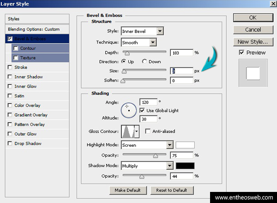Image resolution: width=277 pixels, height=203 pixels.
Task: Open Blending Options: Custom entry
Action: [x=34, y=29]
